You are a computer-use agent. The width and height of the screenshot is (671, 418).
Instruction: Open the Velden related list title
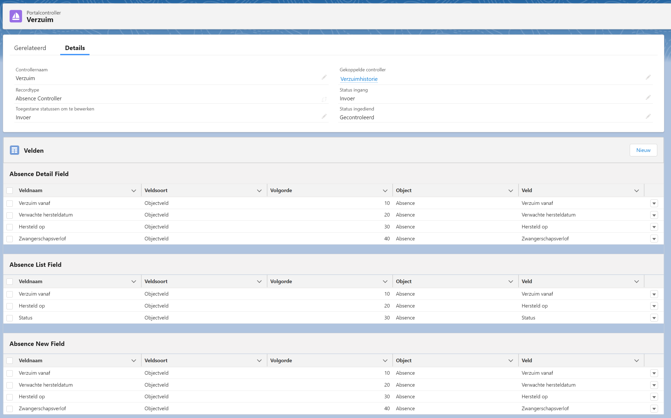(x=34, y=150)
